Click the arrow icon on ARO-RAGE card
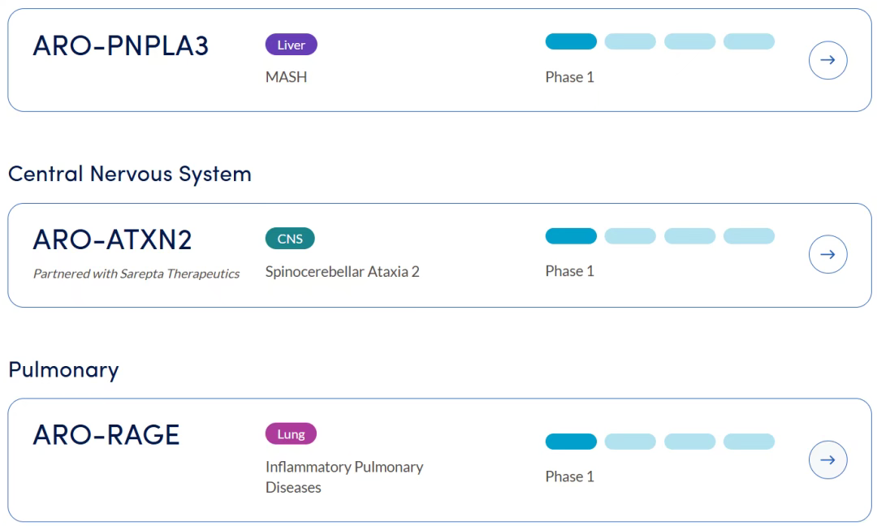The height and width of the screenshot is (526, 877). (827, 459)
